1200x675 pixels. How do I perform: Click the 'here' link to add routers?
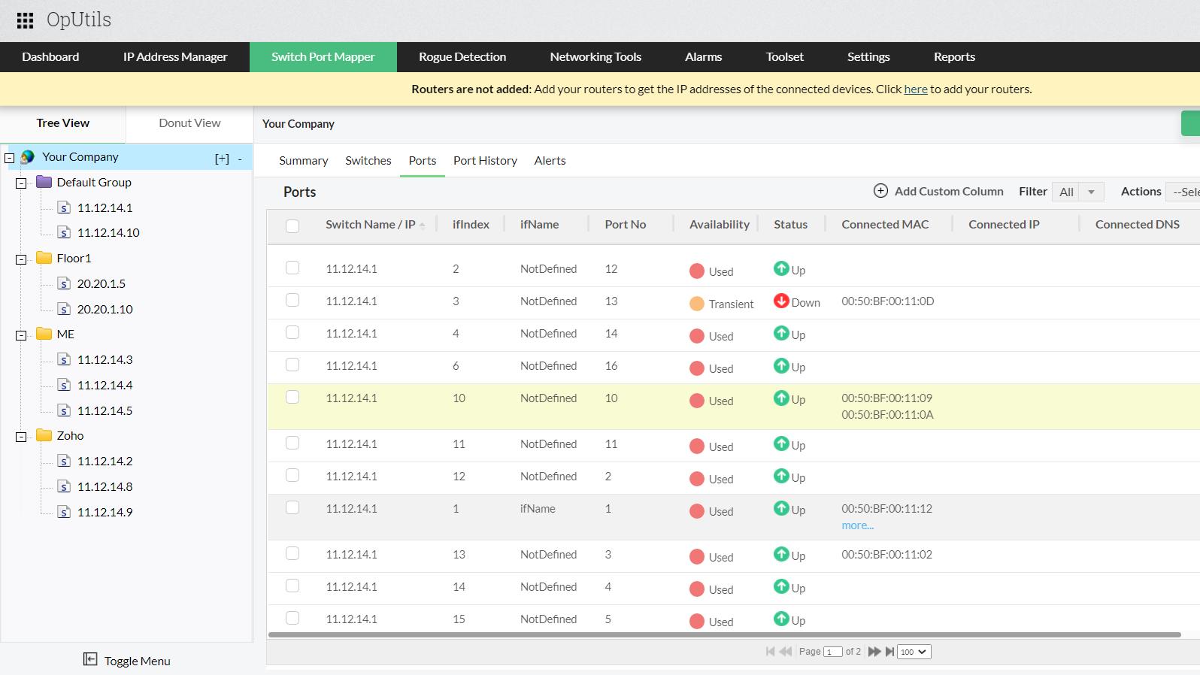pos(915,89)
